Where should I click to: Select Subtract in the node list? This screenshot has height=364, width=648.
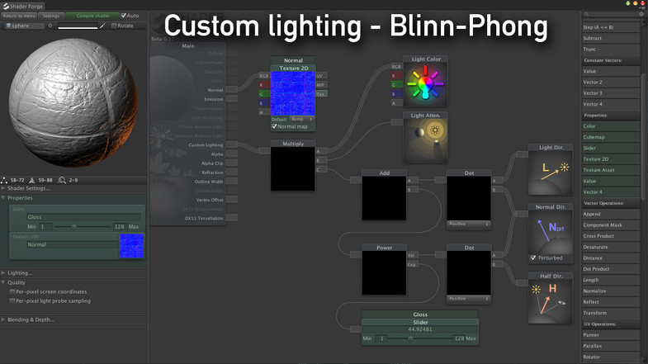tap(611, 38)
